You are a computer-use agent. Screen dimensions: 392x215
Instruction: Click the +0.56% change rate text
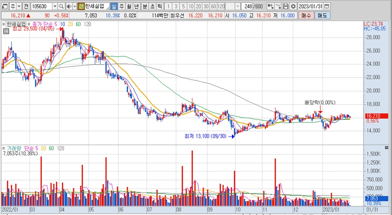tap(61, 15)
